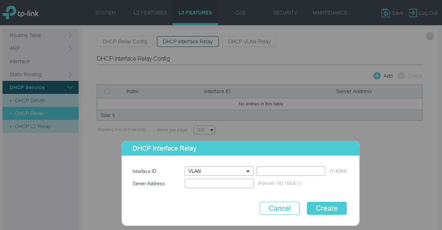Click the Log Out text link
Viewport: 442px width, 230px height.
[x=428, y=13]
